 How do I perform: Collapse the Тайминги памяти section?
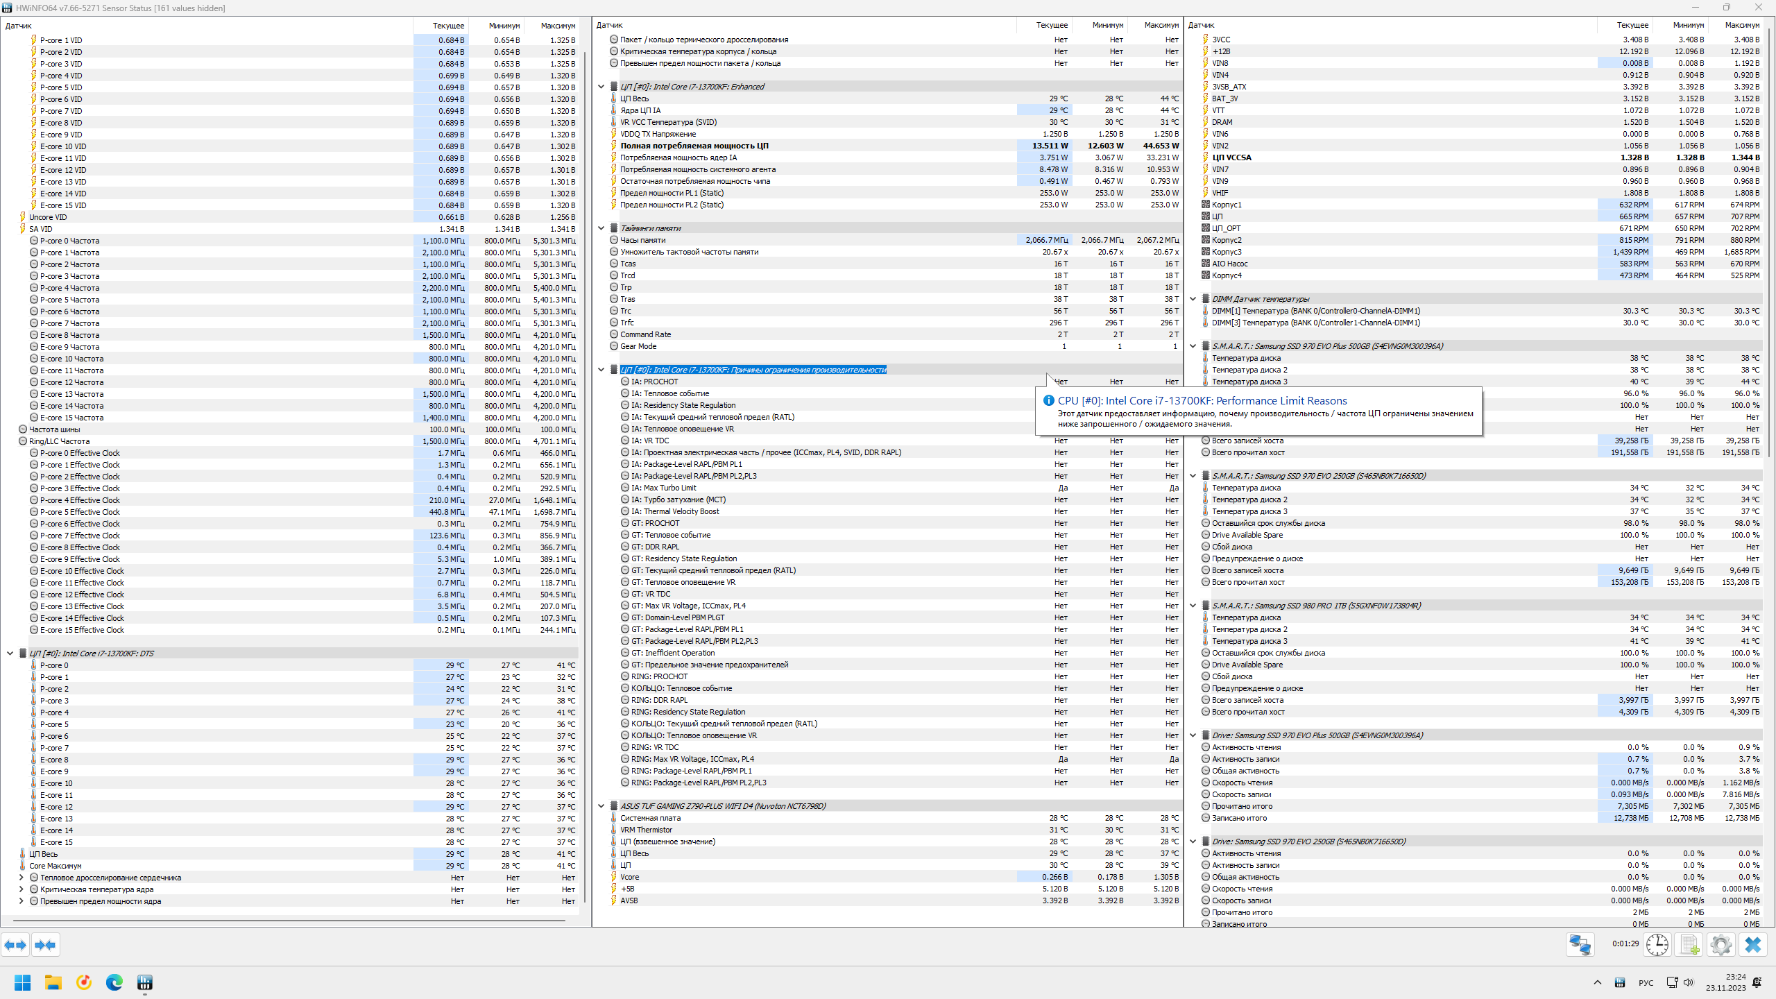point(601,228)
